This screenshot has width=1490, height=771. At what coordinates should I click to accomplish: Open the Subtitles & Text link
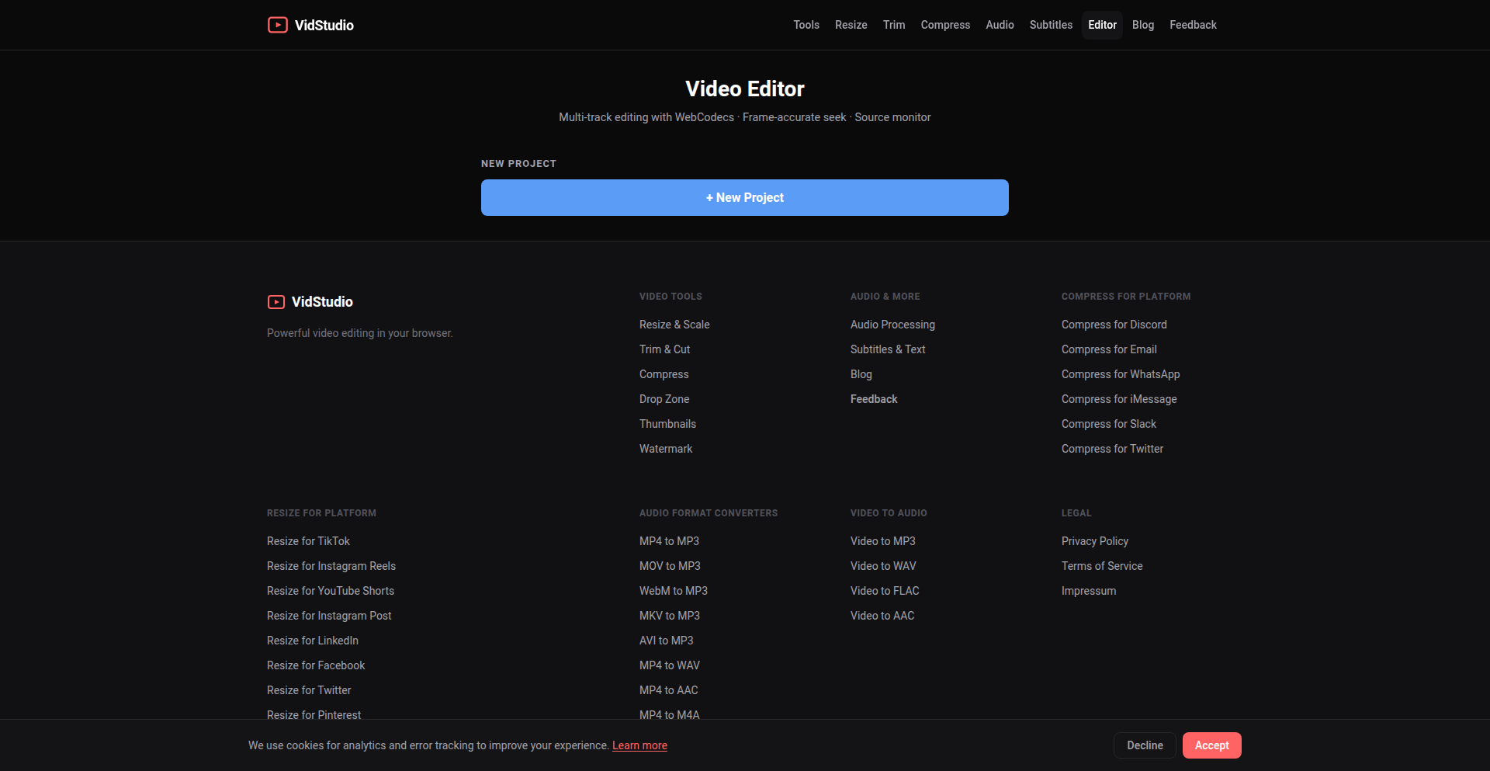(x=888, y=349)
